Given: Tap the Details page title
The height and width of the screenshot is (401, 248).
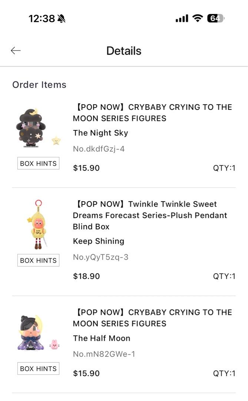Looking at the screenshot, I should pyautogui.click(x=123, y=50).
